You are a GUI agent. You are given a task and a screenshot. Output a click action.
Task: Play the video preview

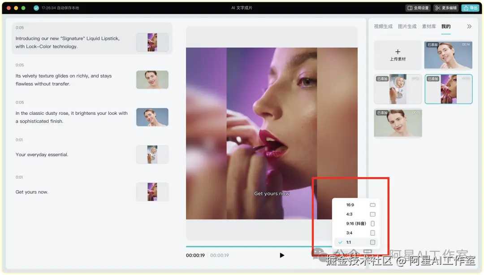282,255
